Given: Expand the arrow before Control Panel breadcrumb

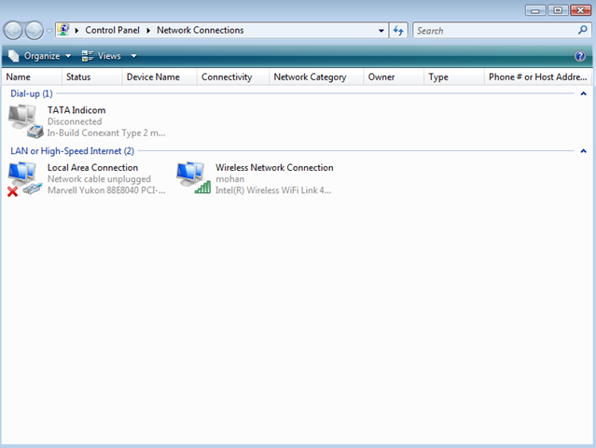Looking at the screenshot, I should tap(76, 31).
